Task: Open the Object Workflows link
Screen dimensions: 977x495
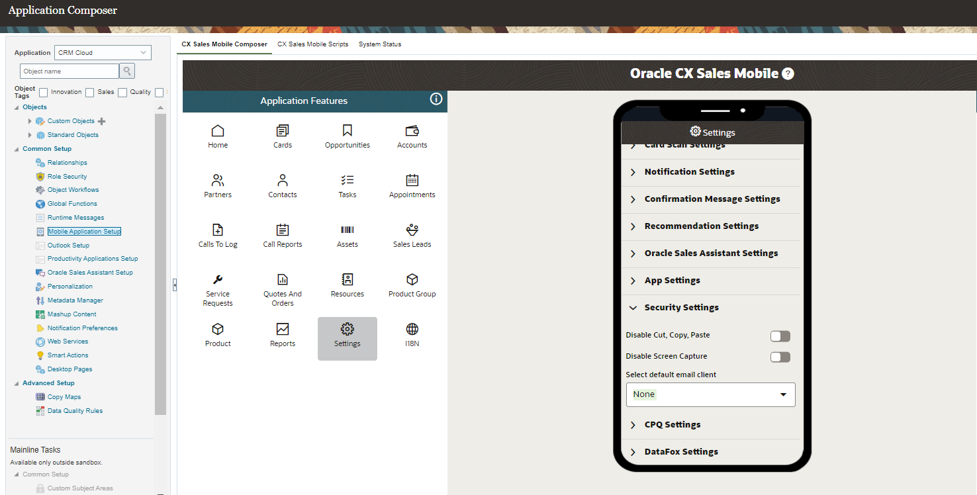Action: pos(73,190)
